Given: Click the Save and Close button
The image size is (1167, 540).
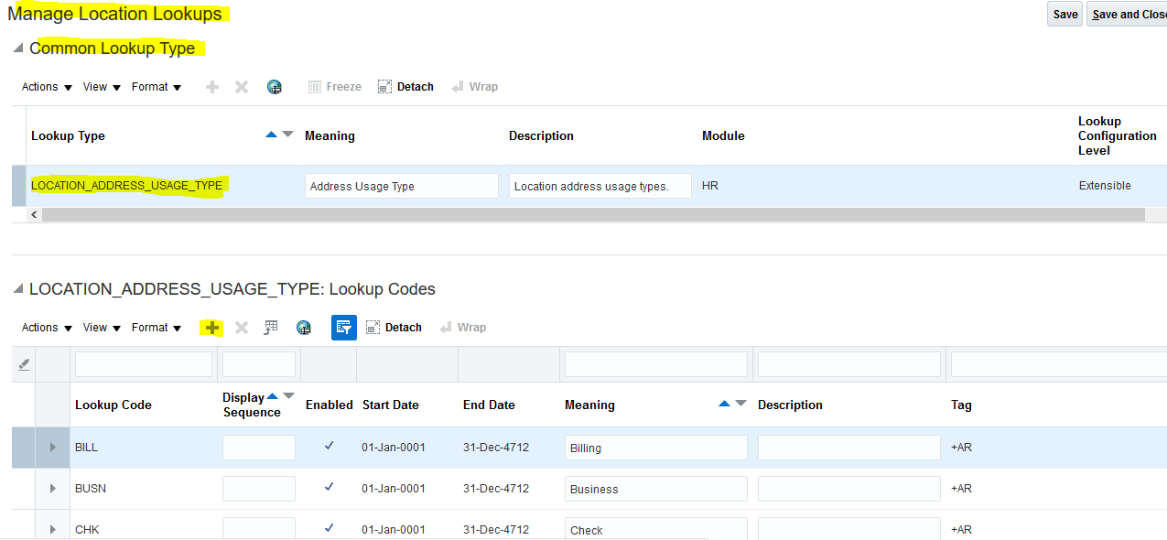Looking at the screenshot, I should click(x=1129, y=14).
